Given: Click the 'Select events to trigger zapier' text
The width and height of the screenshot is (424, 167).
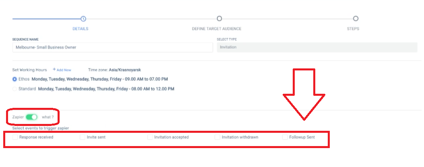Looking at the screenshot, I should click(x=41, y=128).
